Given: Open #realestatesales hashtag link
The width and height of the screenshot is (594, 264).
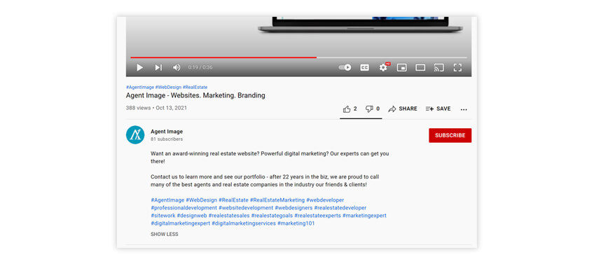Looking at the screenshot, I should pos(229,216).
